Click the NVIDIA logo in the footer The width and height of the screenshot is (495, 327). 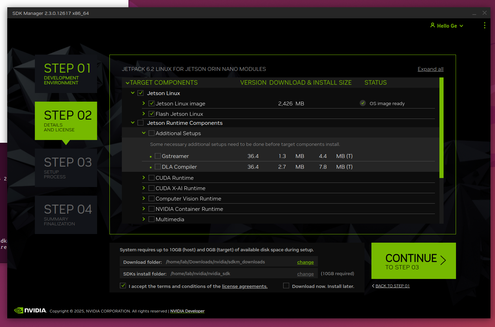[30, 310]
